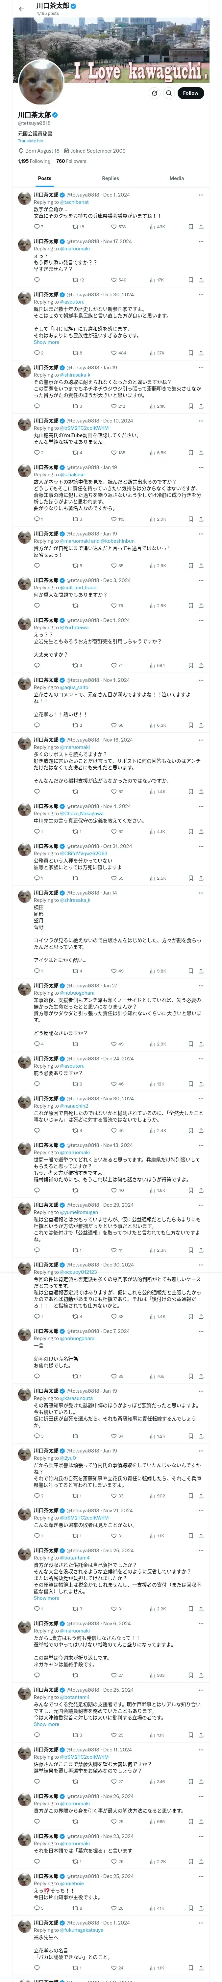The height and width of the screenshot is (1982, 222).
Task: Expand Show more on first @asoutoru reply
Action: point(46,342)
